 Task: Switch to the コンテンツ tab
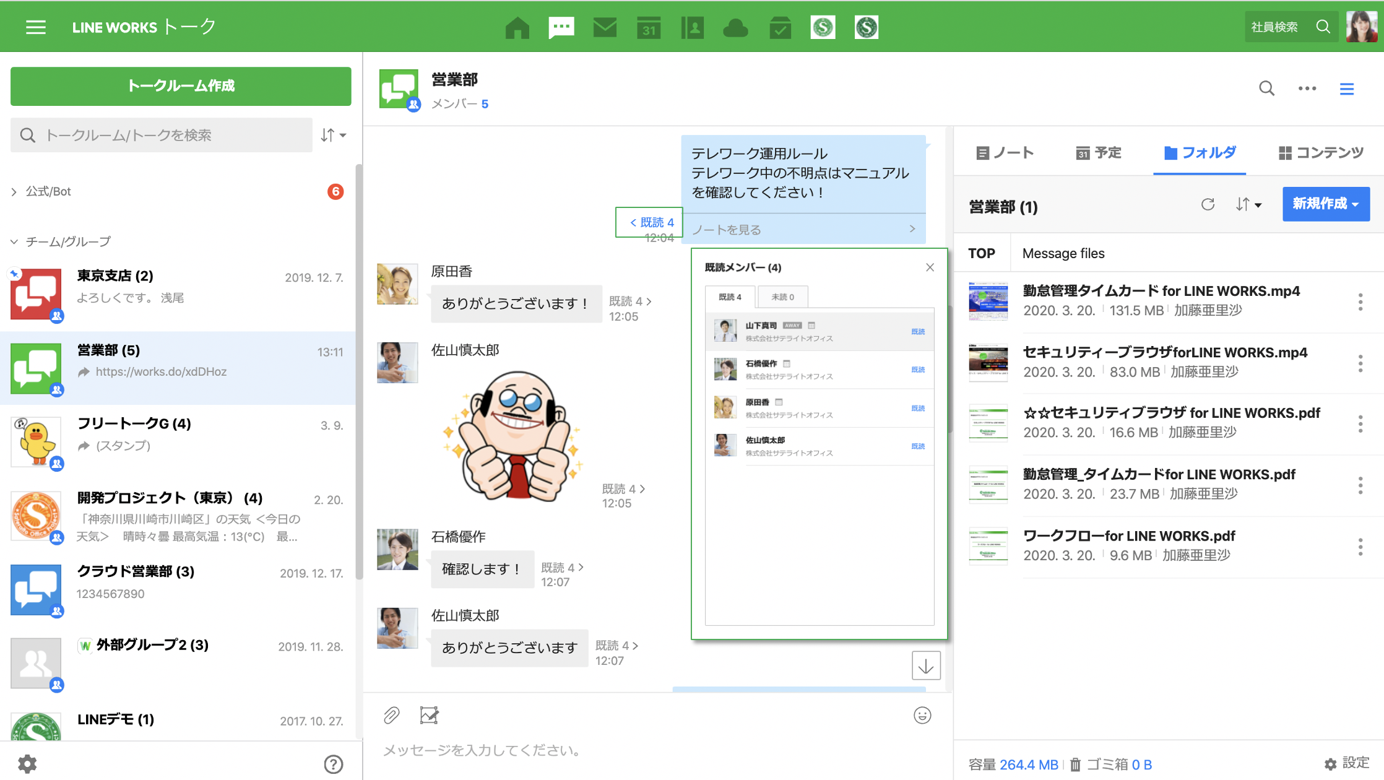[1321, 152]
